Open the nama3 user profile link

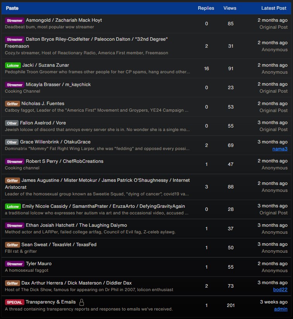[x=280, y=149]
